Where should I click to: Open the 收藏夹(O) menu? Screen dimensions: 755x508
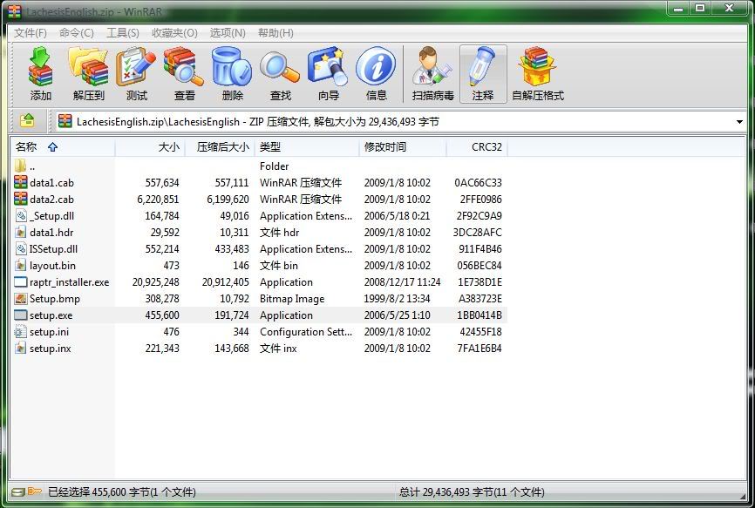(x=174, y=33)
